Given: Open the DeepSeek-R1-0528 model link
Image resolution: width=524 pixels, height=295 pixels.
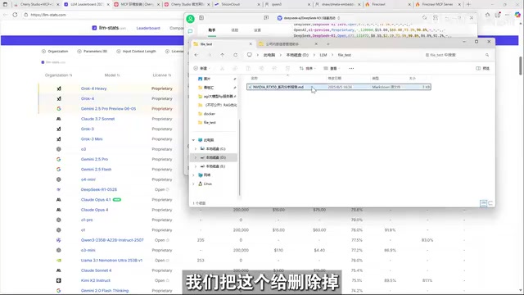Looking at the screenshot, I should pyautogui.click(x=99, y=189).
